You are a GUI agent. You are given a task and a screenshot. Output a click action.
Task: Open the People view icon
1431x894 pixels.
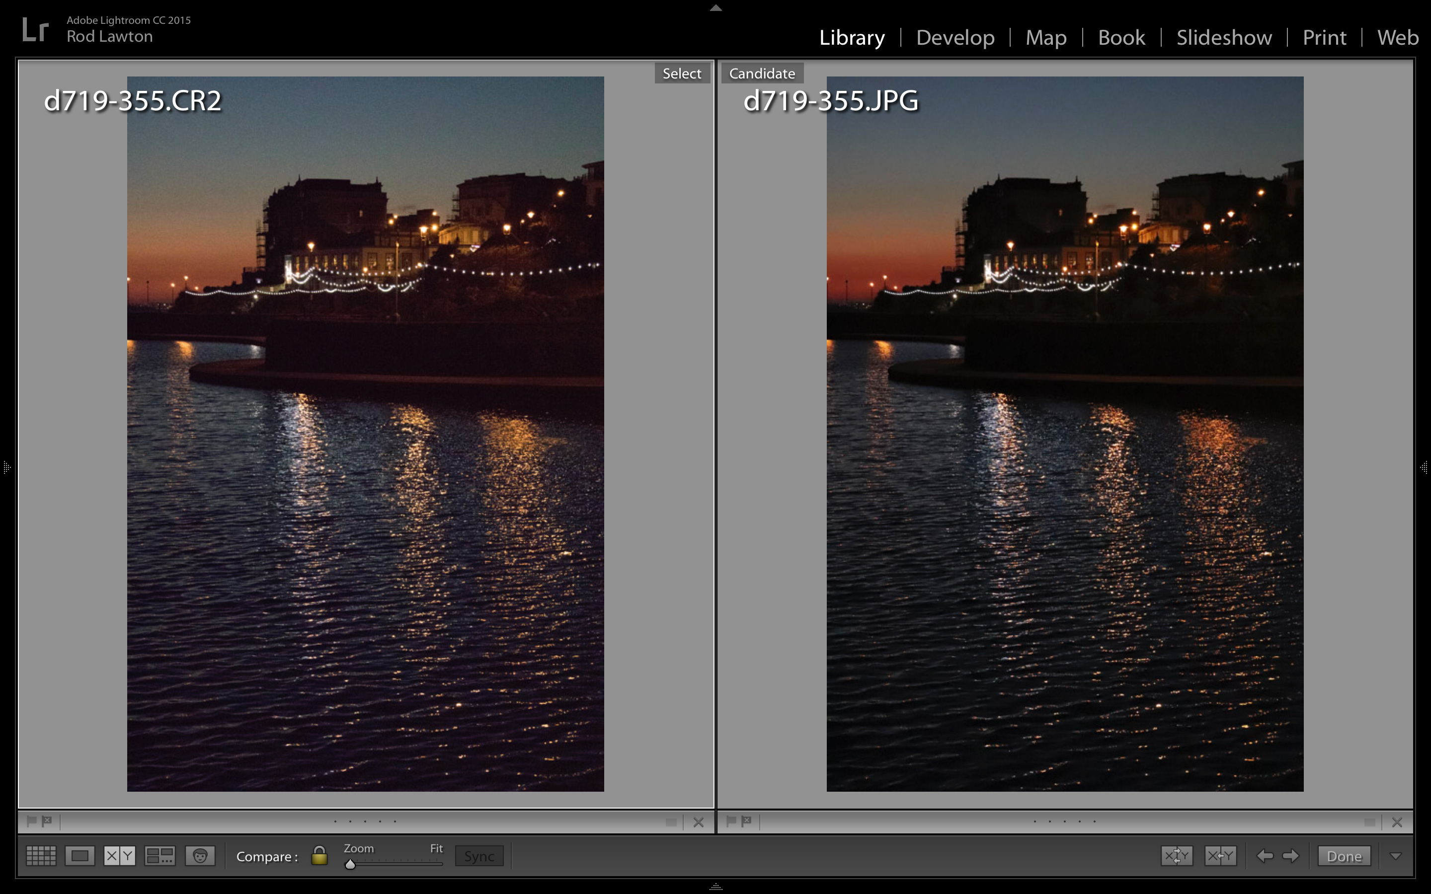coord(200,856)
